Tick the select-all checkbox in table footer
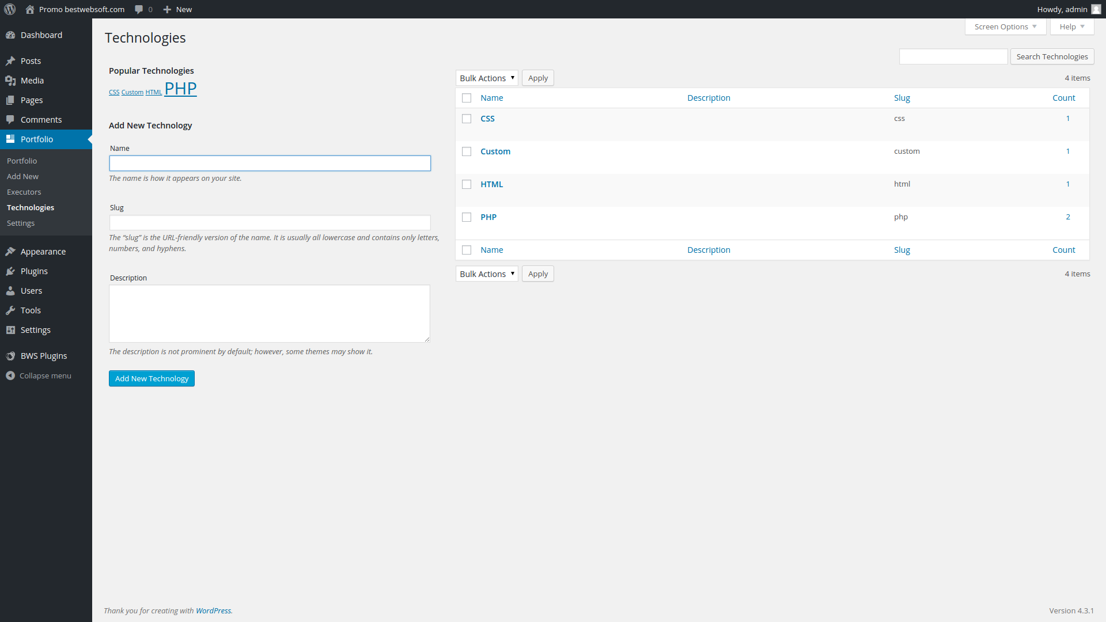Image resolution: width=1106 pixels, height=622 pixels. point(467,250)
